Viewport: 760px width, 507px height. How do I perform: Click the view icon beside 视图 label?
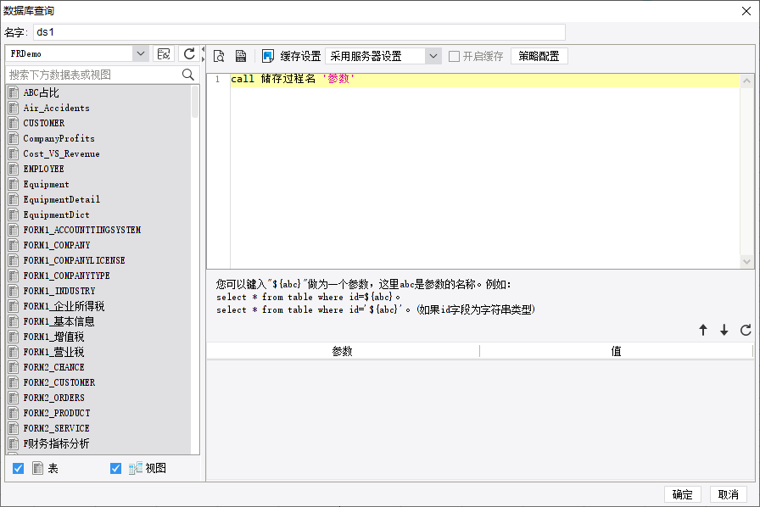pos(135,468)
